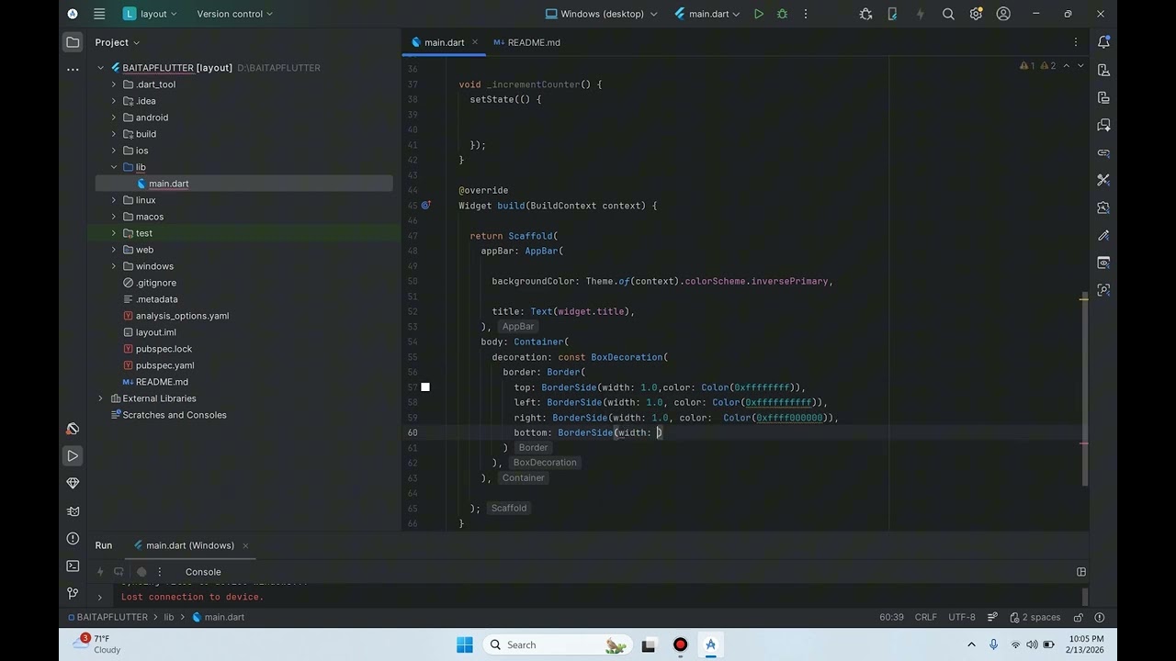Go to next highlighted error arrow down

coord(1080,66)
